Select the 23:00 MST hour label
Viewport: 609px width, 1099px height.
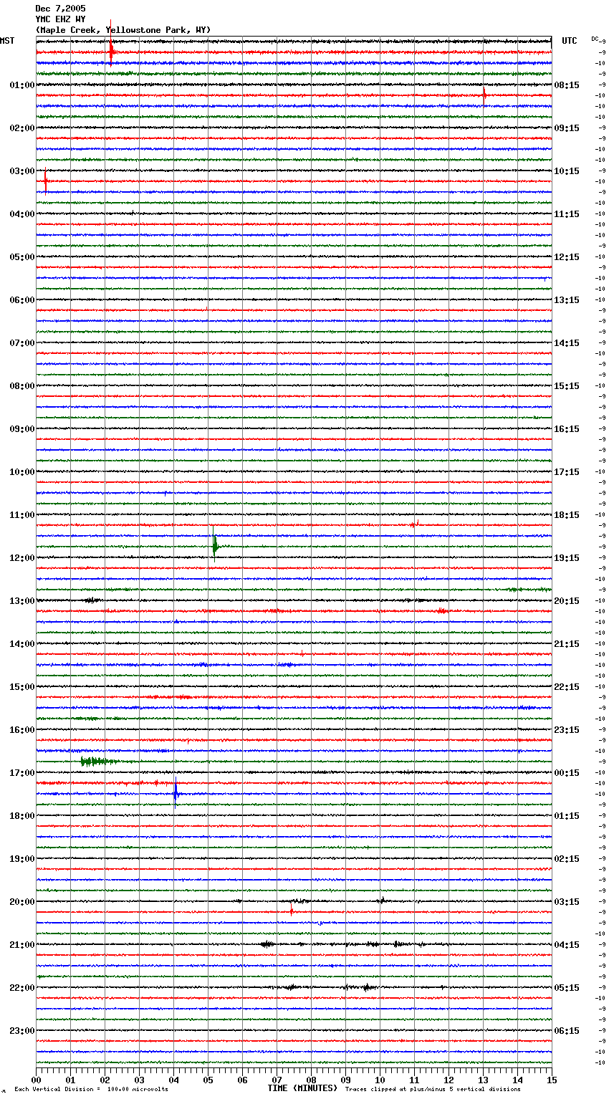click(22, 1031)
